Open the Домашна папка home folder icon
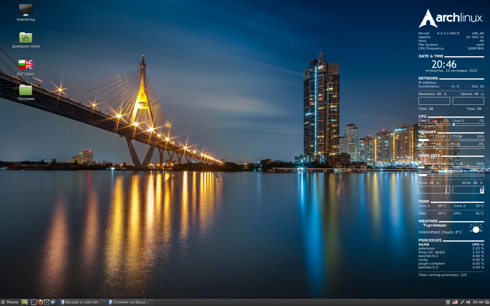The width and height of the screenshot is (490, 306). point(25,40)
